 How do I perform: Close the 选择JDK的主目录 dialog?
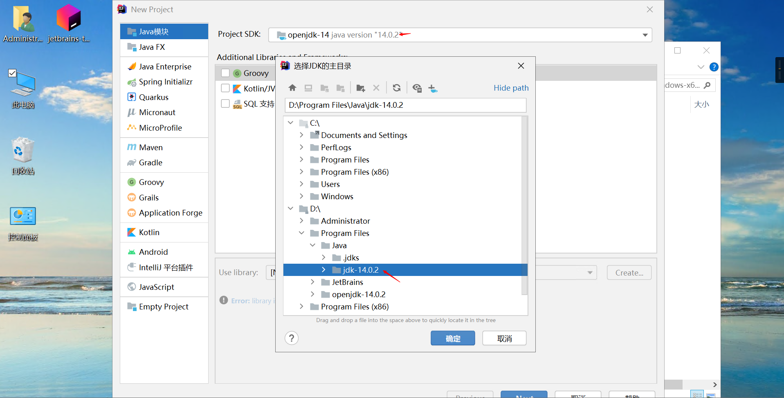tap(521, 66)
